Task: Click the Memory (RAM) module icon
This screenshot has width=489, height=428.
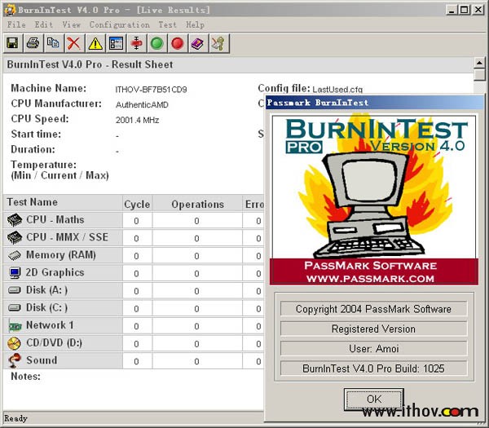Action: coord(15,255)
